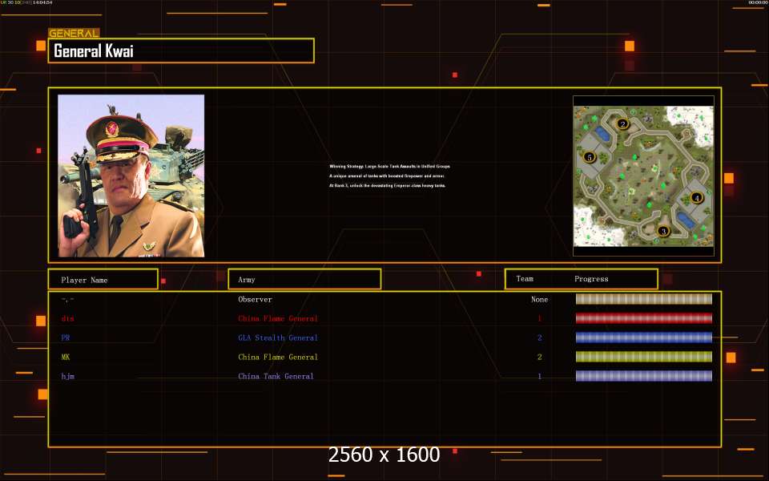The width and height of the screenshot is (769, 481).
Task: Click the purple progress bar for player hjm
Action: (x=643, y=376)
